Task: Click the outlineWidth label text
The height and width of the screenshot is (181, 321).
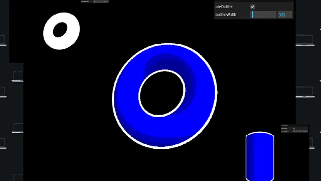Action: [x=226, y=15]
